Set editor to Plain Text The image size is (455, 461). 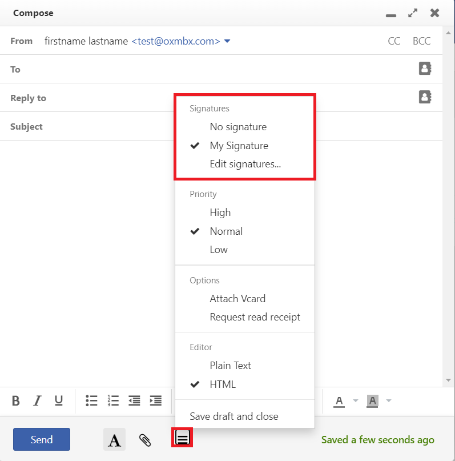tap(230, 366)
